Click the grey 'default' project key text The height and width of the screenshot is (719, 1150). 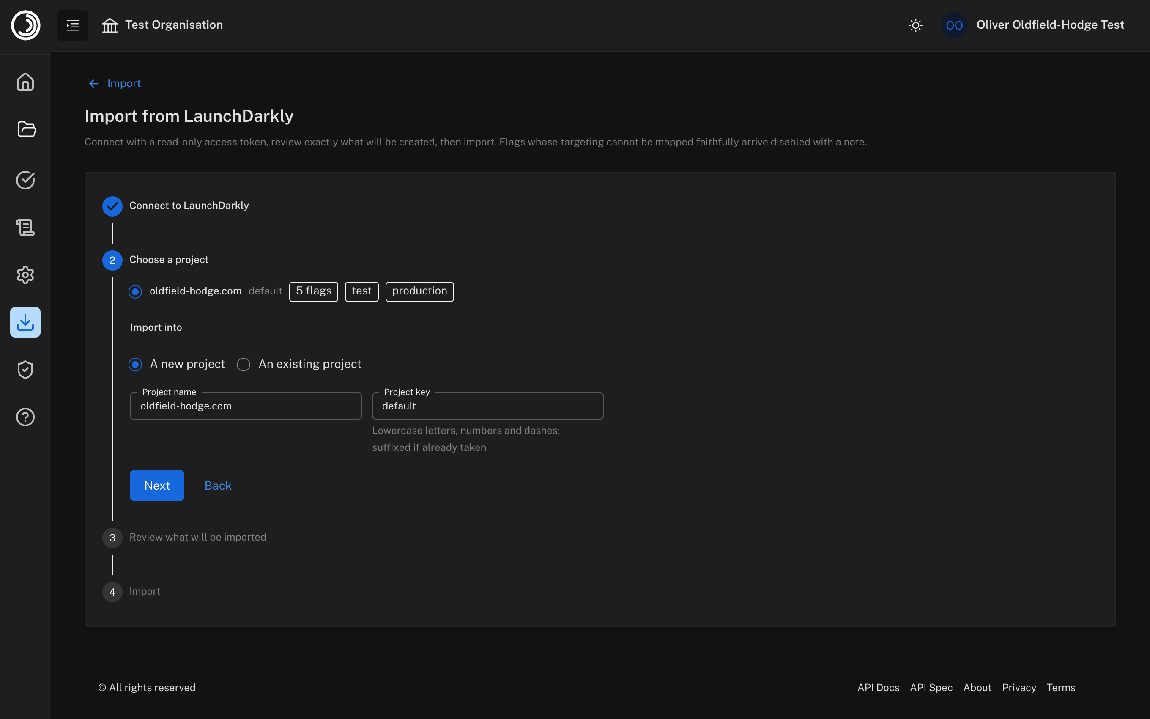(265, 291)
